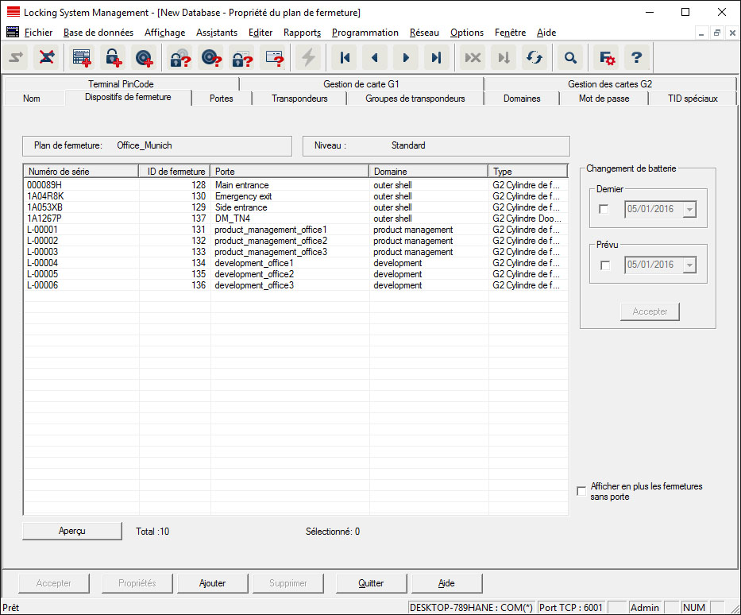741x615 pixels.
Task: Click the new locking plan toolbar icon
Action: point(82,57)
